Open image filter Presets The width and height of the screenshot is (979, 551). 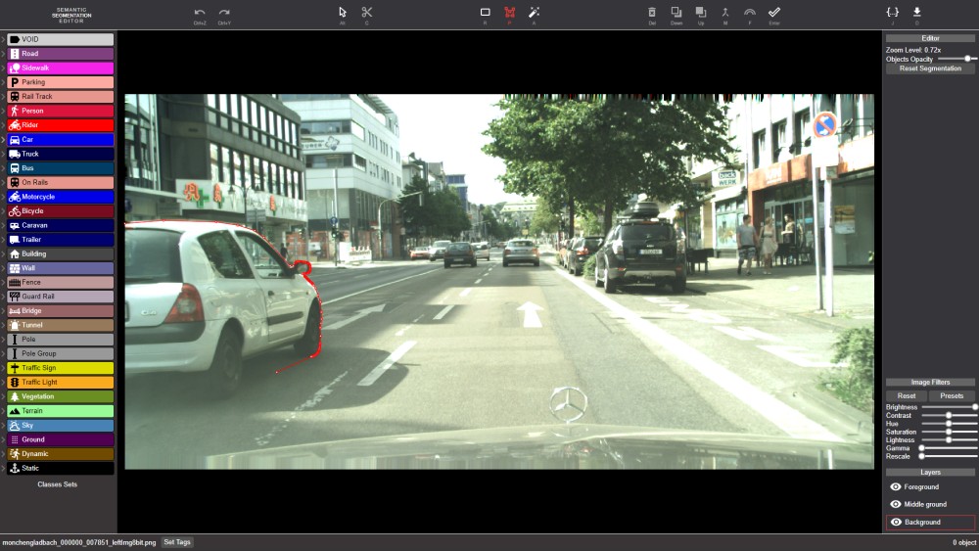coord(952,395)
